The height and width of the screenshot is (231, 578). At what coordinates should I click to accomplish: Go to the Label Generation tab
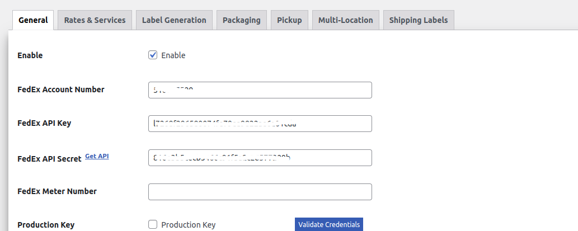tap(174, 20)
